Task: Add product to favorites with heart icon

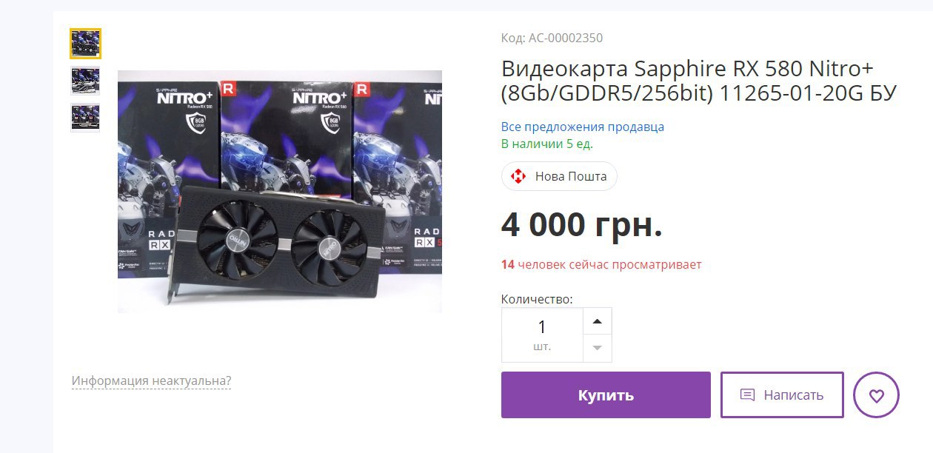Action: pos(876,395)
